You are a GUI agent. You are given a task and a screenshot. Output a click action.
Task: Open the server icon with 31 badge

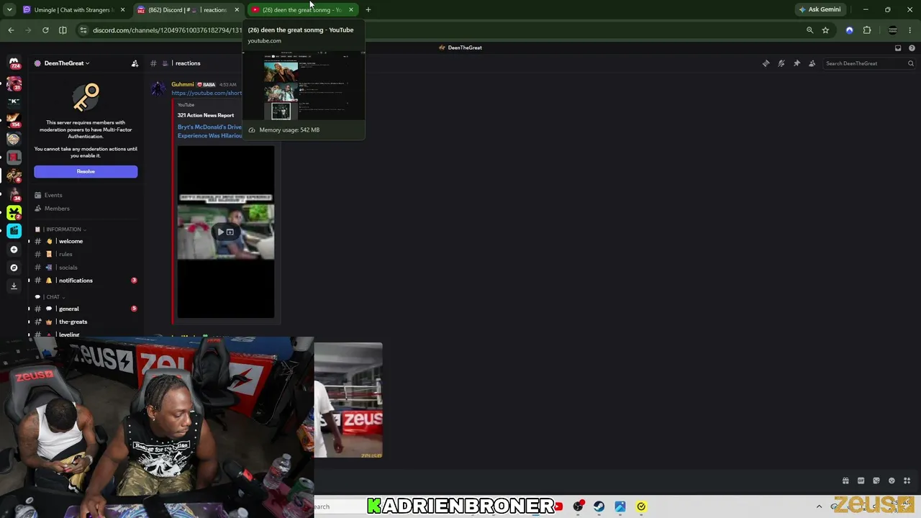pos(14,83)
